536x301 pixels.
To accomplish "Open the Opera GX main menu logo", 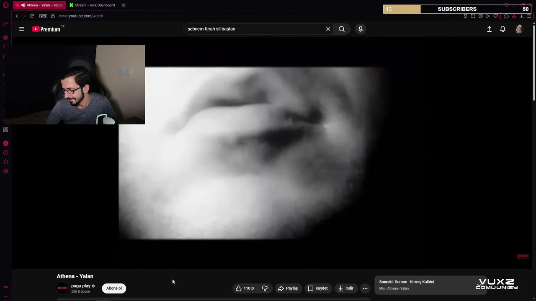I will [5, 5].
